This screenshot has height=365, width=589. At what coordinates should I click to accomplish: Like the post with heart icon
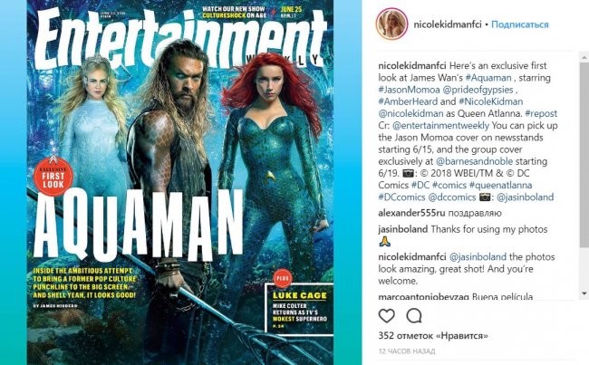pyautogui.click(x=387, y=316)
